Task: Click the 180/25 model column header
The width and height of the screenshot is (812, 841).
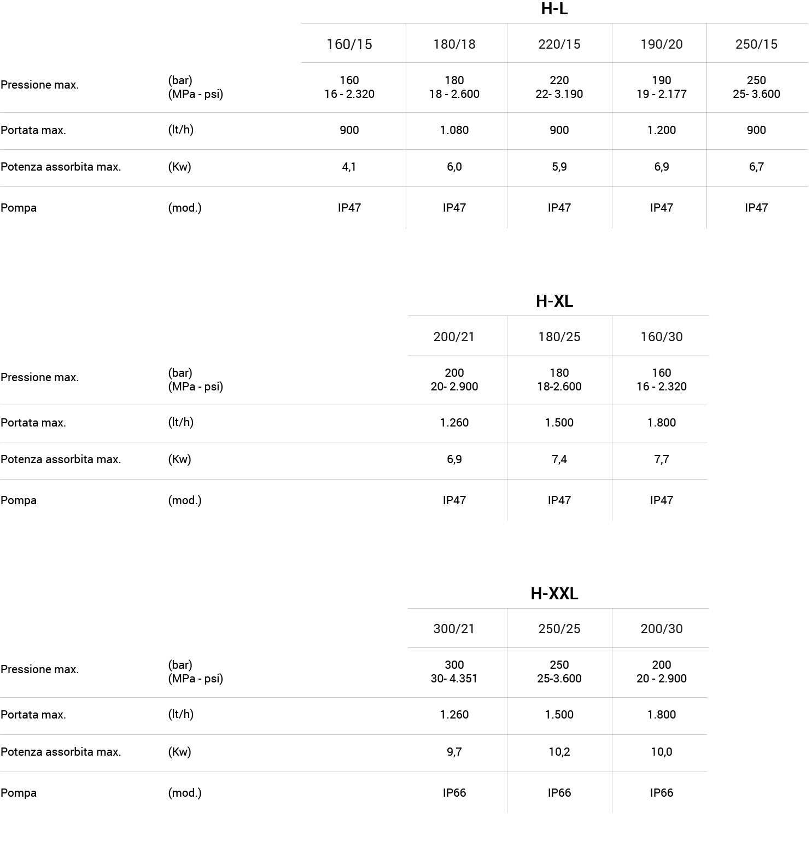Action: pyautogui.click(x=559, y=337)
